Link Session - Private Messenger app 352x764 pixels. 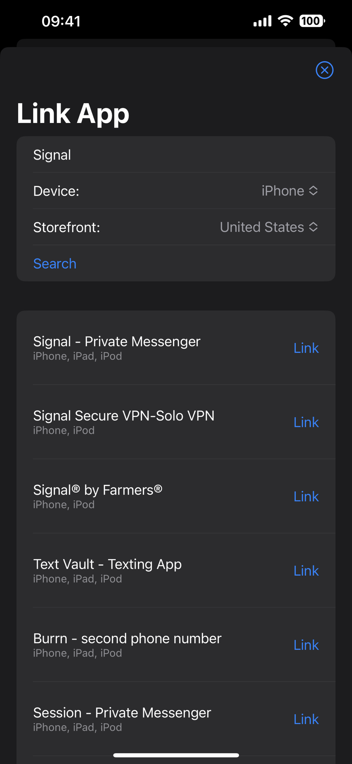tap(306, 719)
